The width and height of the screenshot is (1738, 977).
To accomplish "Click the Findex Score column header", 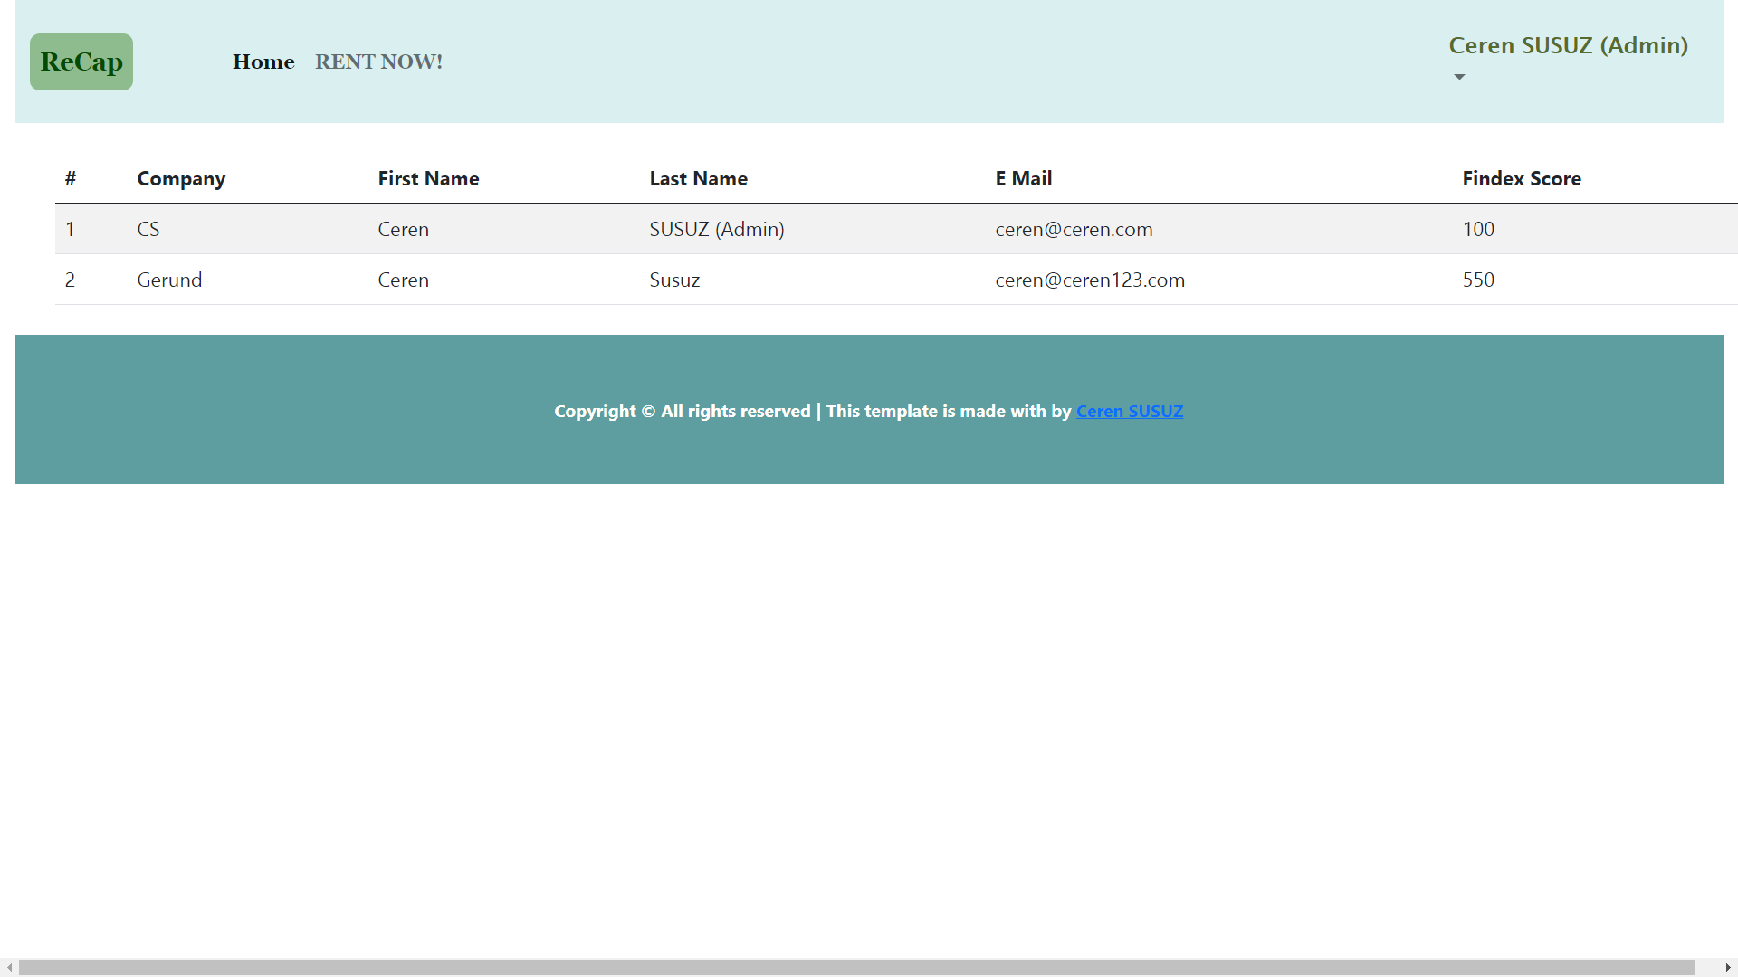I will coord(1521,178).
